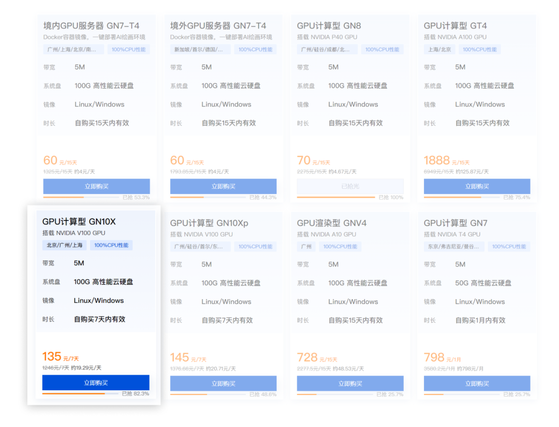Click the 广州 region tag on the GNV4 card
The image size is (559, 427).
(x=306, y=247)
